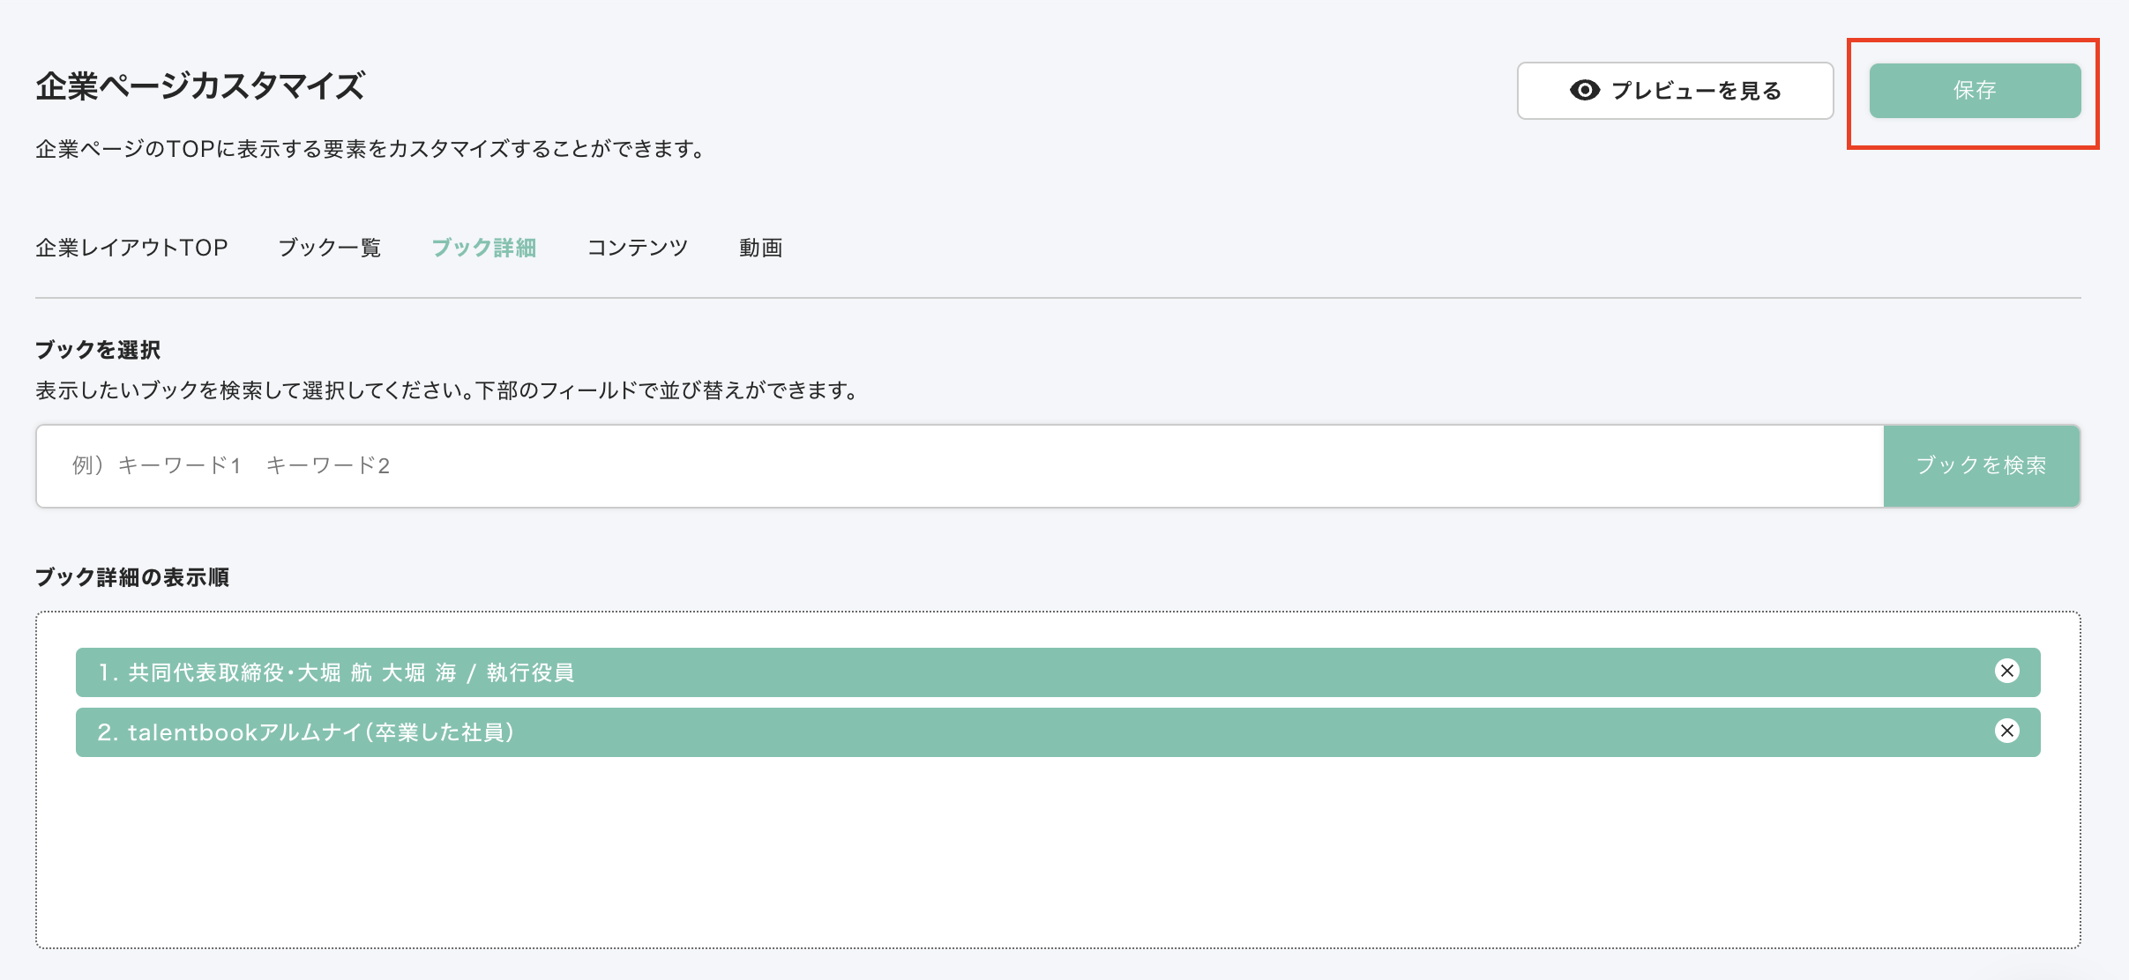Remove the talentbookアルムナイ entry via X icon

click(x=2006, y=731)
